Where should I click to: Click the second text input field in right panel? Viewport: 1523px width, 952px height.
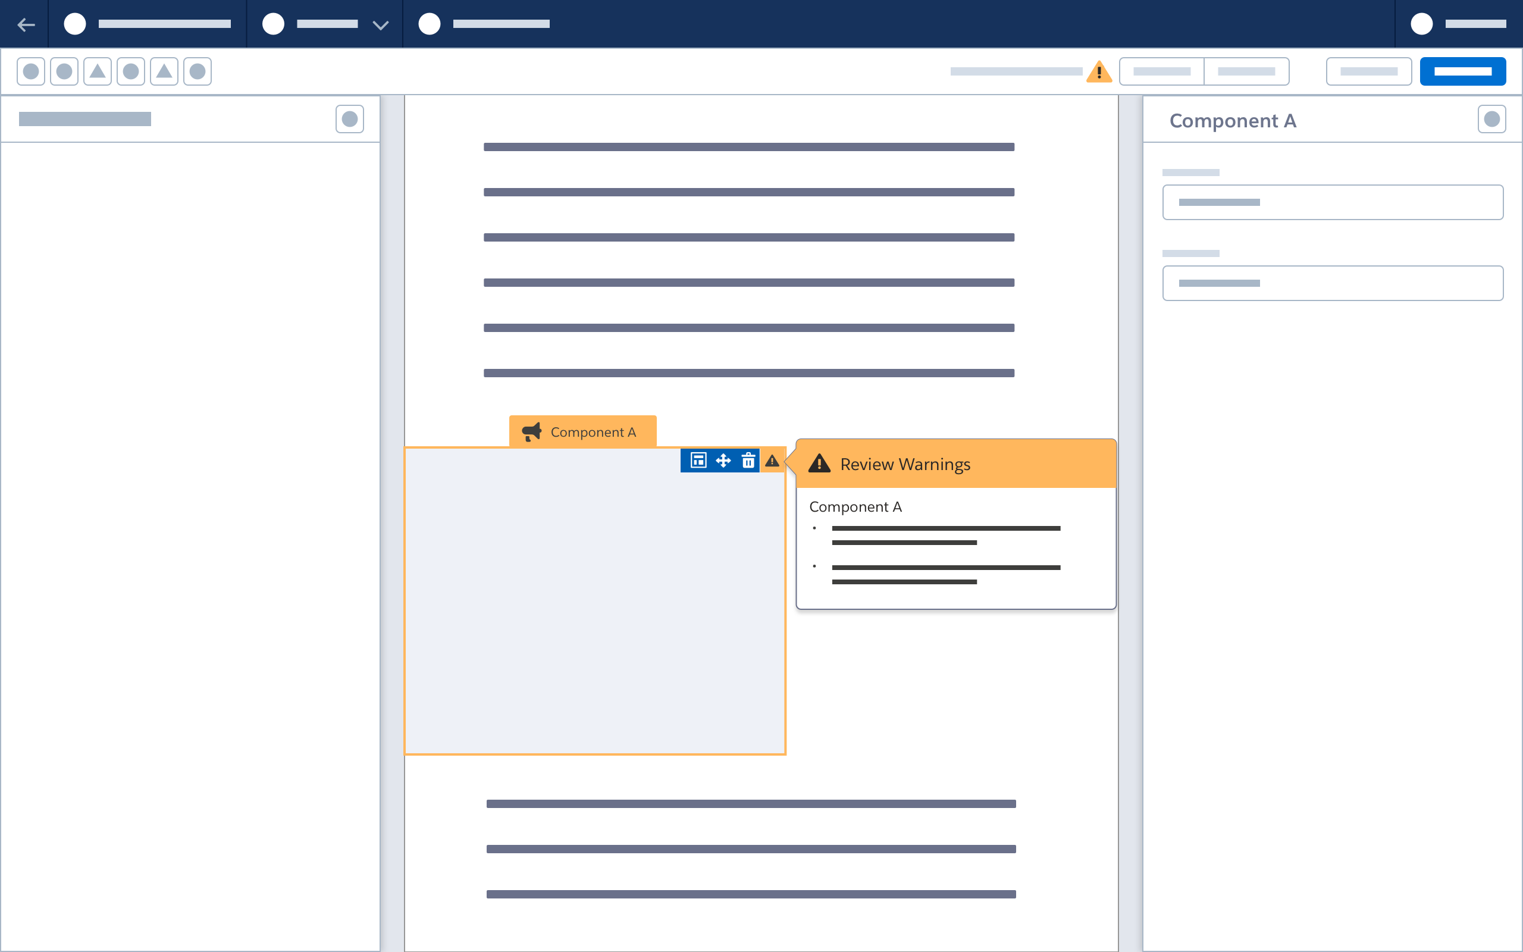(1332, 282)
